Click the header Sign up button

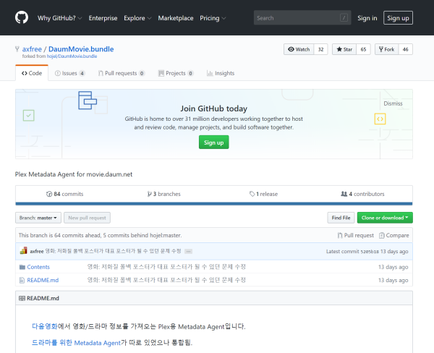[x=398, y=18]
